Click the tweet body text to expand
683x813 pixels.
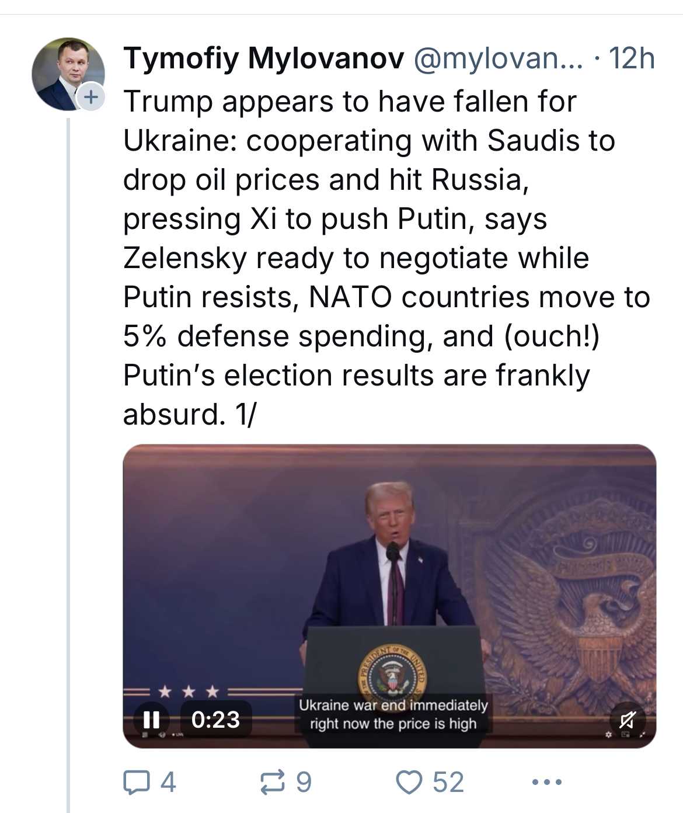pos(386,258)
